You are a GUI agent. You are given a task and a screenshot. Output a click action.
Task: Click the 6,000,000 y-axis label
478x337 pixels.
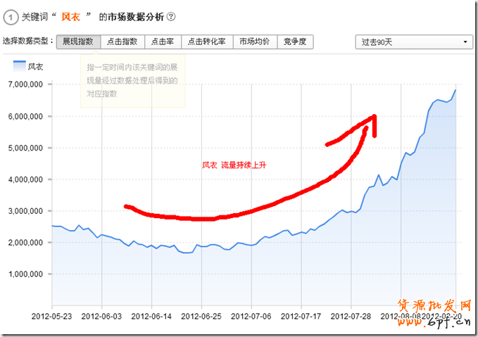25,116
